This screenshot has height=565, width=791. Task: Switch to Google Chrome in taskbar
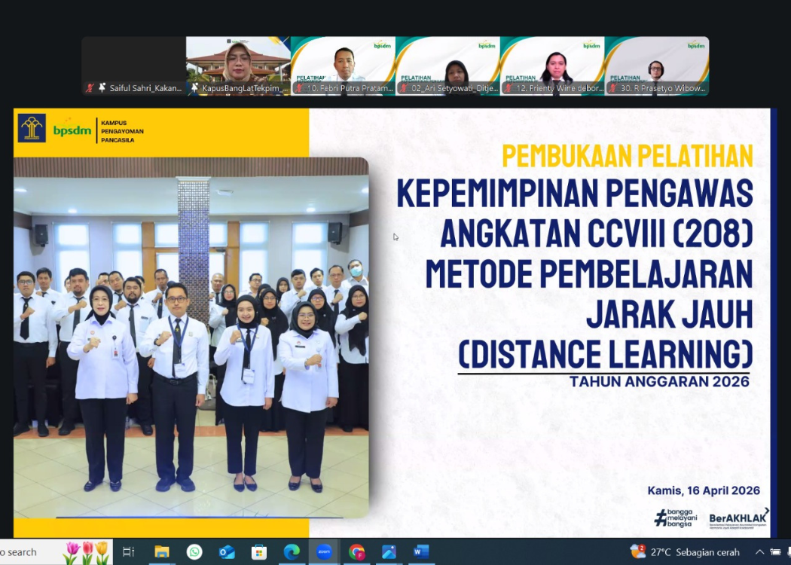[357, 552]
